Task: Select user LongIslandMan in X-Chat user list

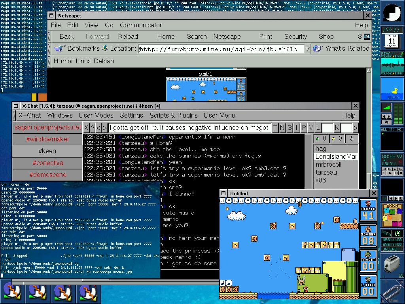Action: 336,157
